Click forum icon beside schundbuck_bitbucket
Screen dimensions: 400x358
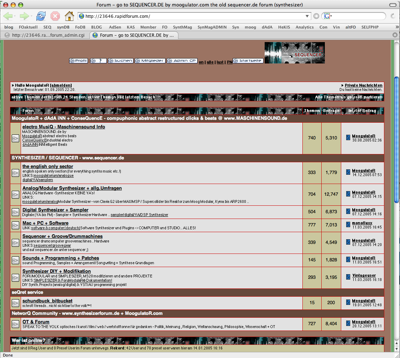click(16, 303)
